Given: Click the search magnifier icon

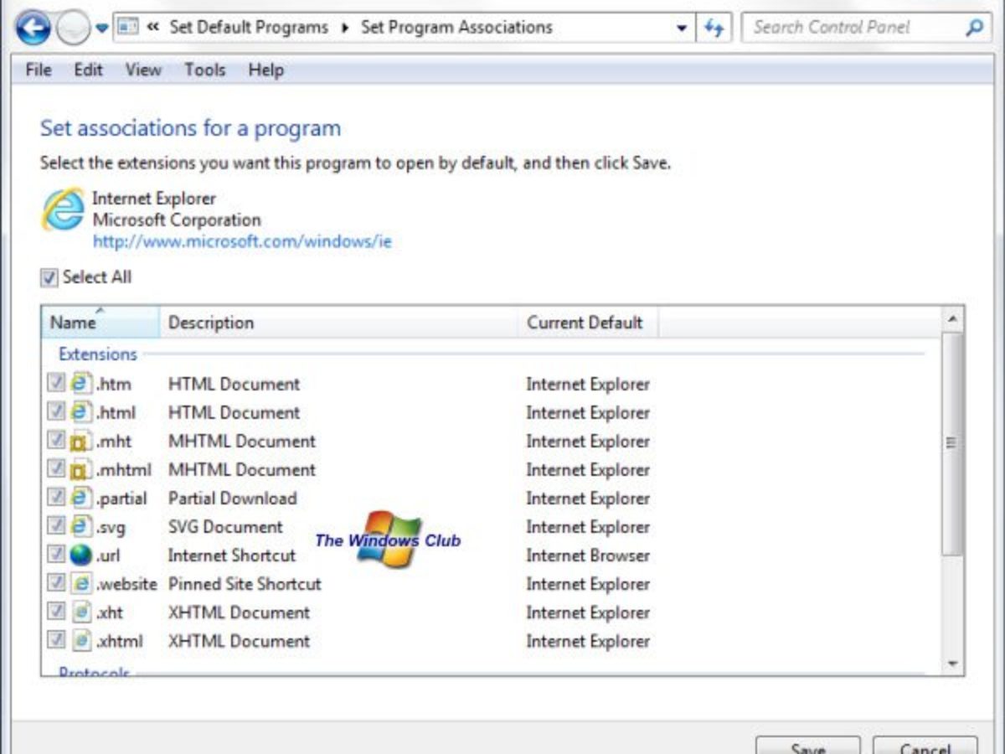Looking at the screenshot, I should click(x=974, y=28).
